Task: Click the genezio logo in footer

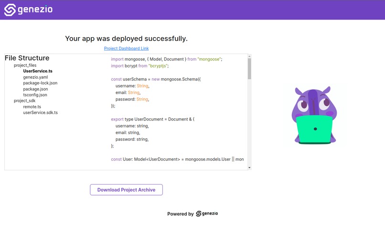Action: (x=207, y=214)
